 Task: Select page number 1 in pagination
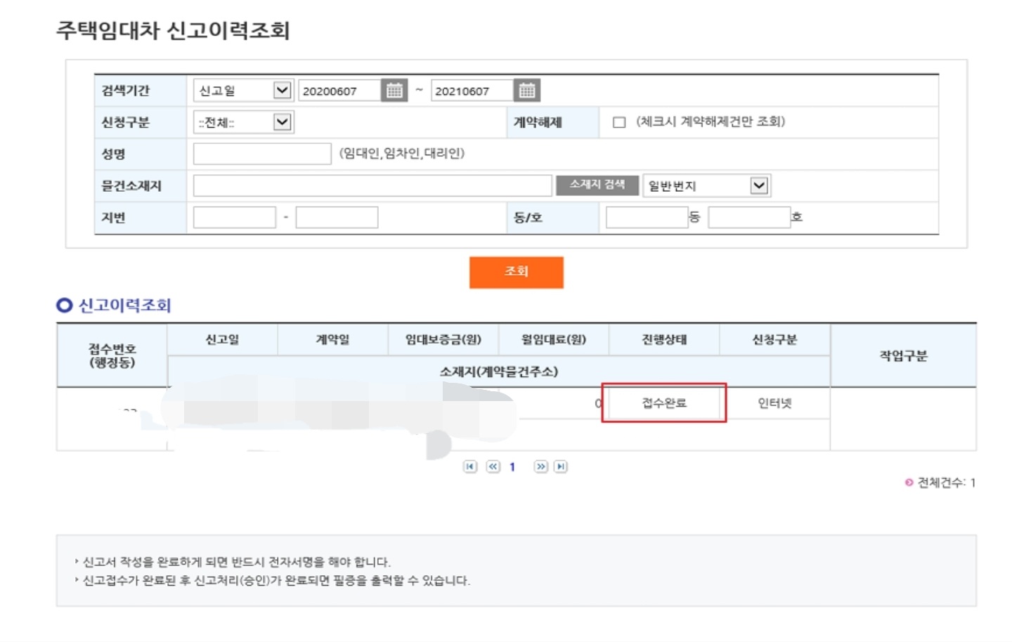[512, 466]
